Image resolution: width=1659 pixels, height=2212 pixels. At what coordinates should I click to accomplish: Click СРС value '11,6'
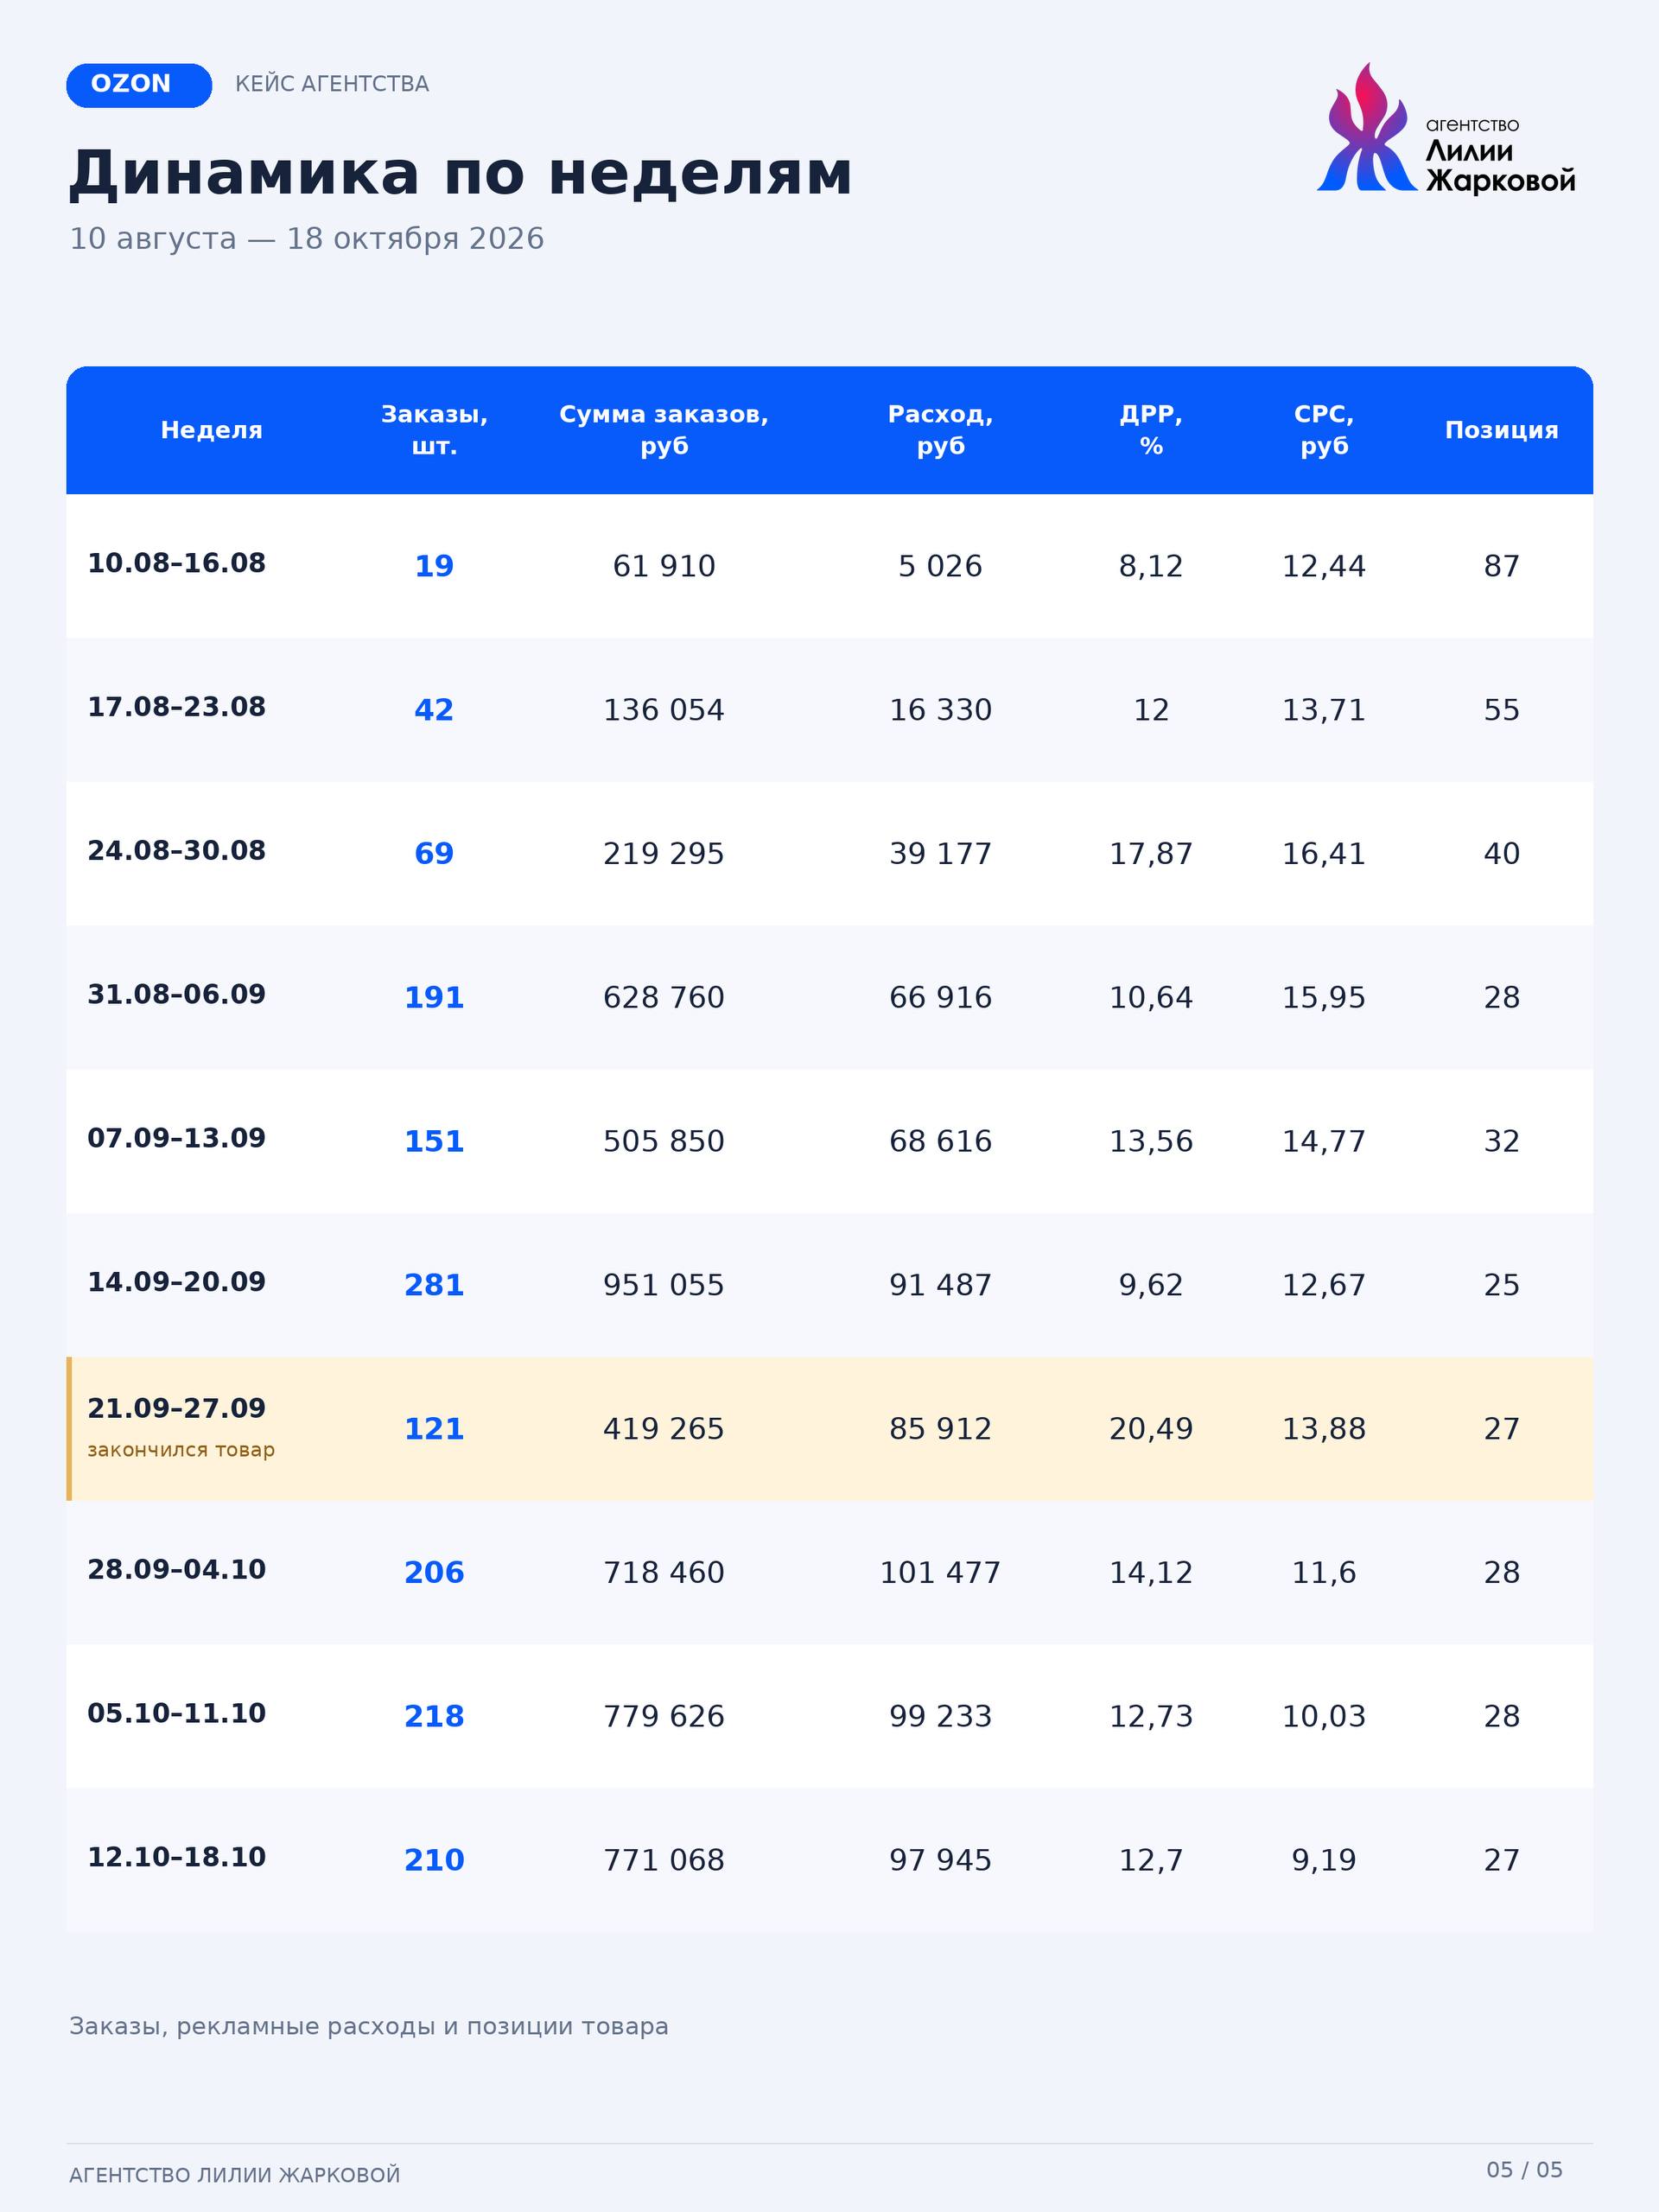(x=1324, y=1573)
